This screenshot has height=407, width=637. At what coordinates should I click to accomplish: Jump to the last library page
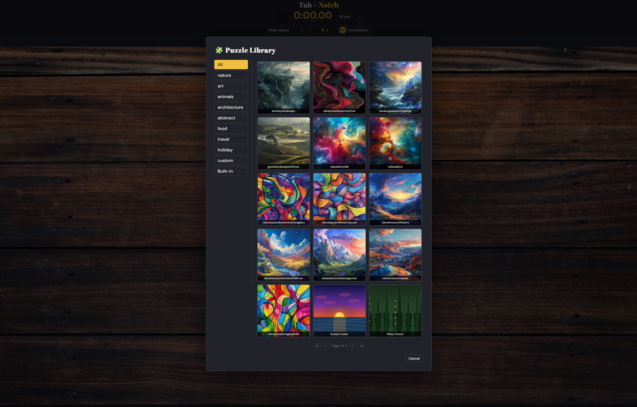[362, 346]
